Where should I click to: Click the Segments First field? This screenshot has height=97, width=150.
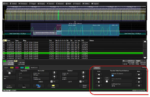point(24,74)
